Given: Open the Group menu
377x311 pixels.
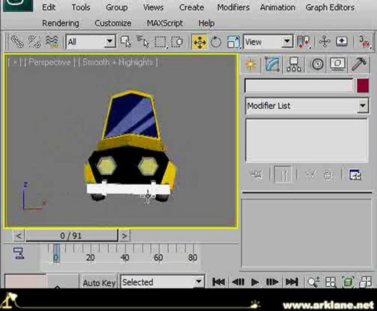Looking at the screenshot, I should 116,8.
